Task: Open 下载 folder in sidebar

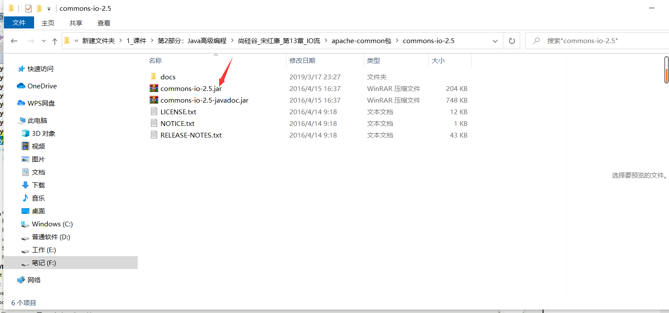Action: (x=33, y=185)
